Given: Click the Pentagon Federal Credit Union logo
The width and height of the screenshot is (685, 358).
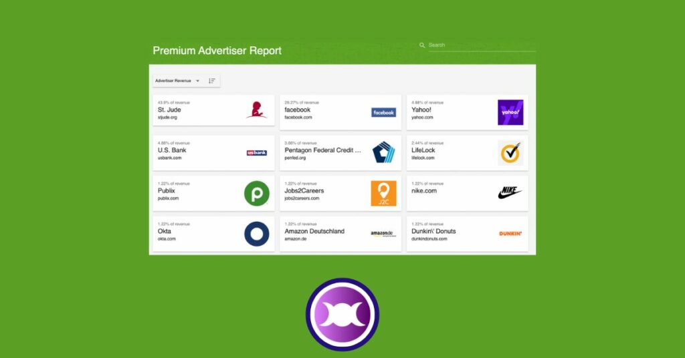Looking at the screenshot, I should 383,152.
